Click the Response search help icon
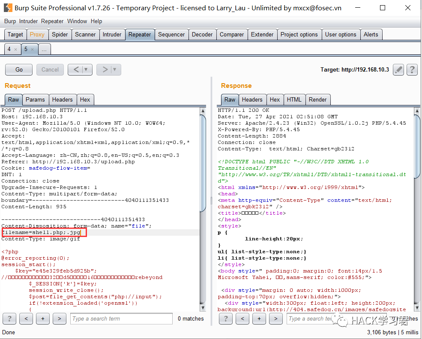The image size is (422, 339). point(226,319)
